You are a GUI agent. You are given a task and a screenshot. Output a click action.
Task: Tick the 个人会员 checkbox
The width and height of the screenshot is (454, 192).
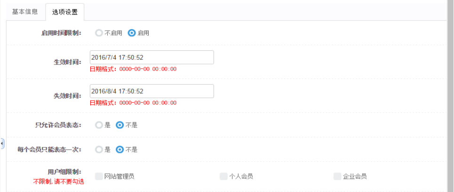point(223,176)
